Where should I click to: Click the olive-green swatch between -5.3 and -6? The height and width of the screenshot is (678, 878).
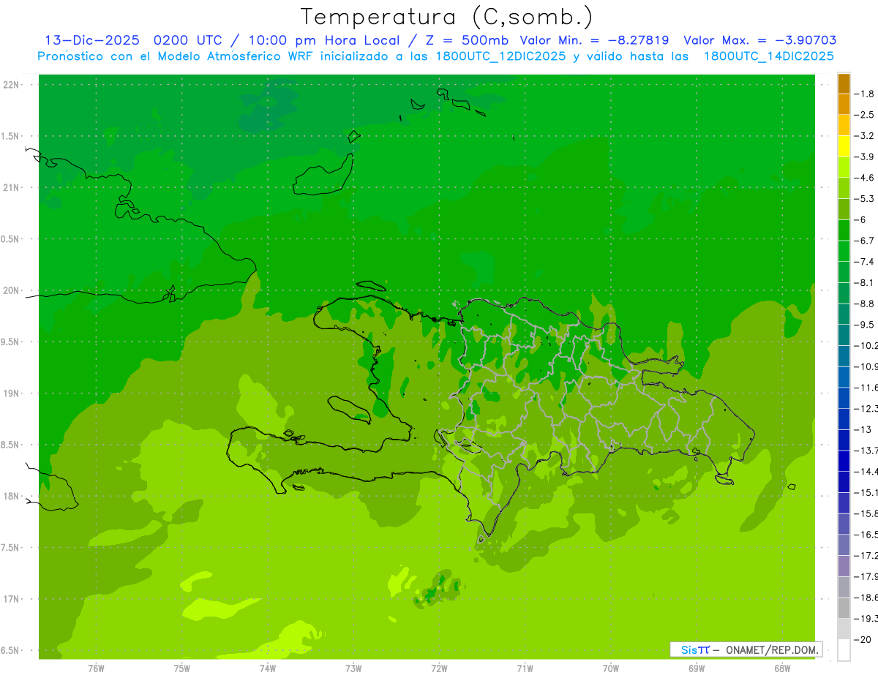pyautogui.click(x=844, y=209)
